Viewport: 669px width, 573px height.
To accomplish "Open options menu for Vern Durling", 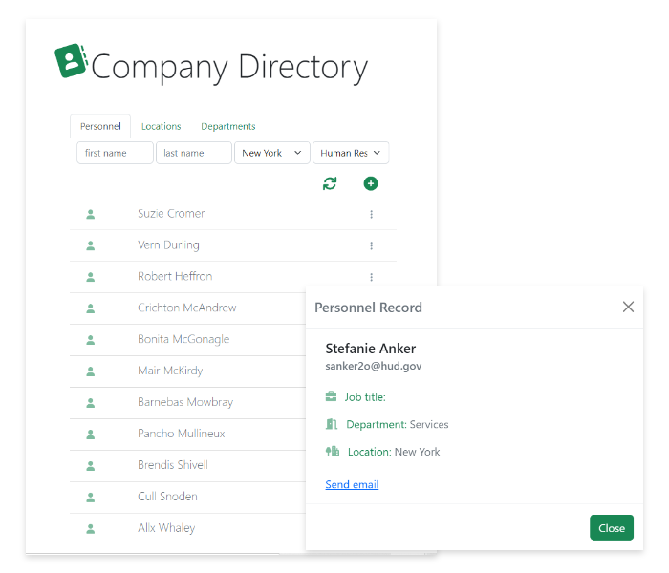I will click(371, 245).
